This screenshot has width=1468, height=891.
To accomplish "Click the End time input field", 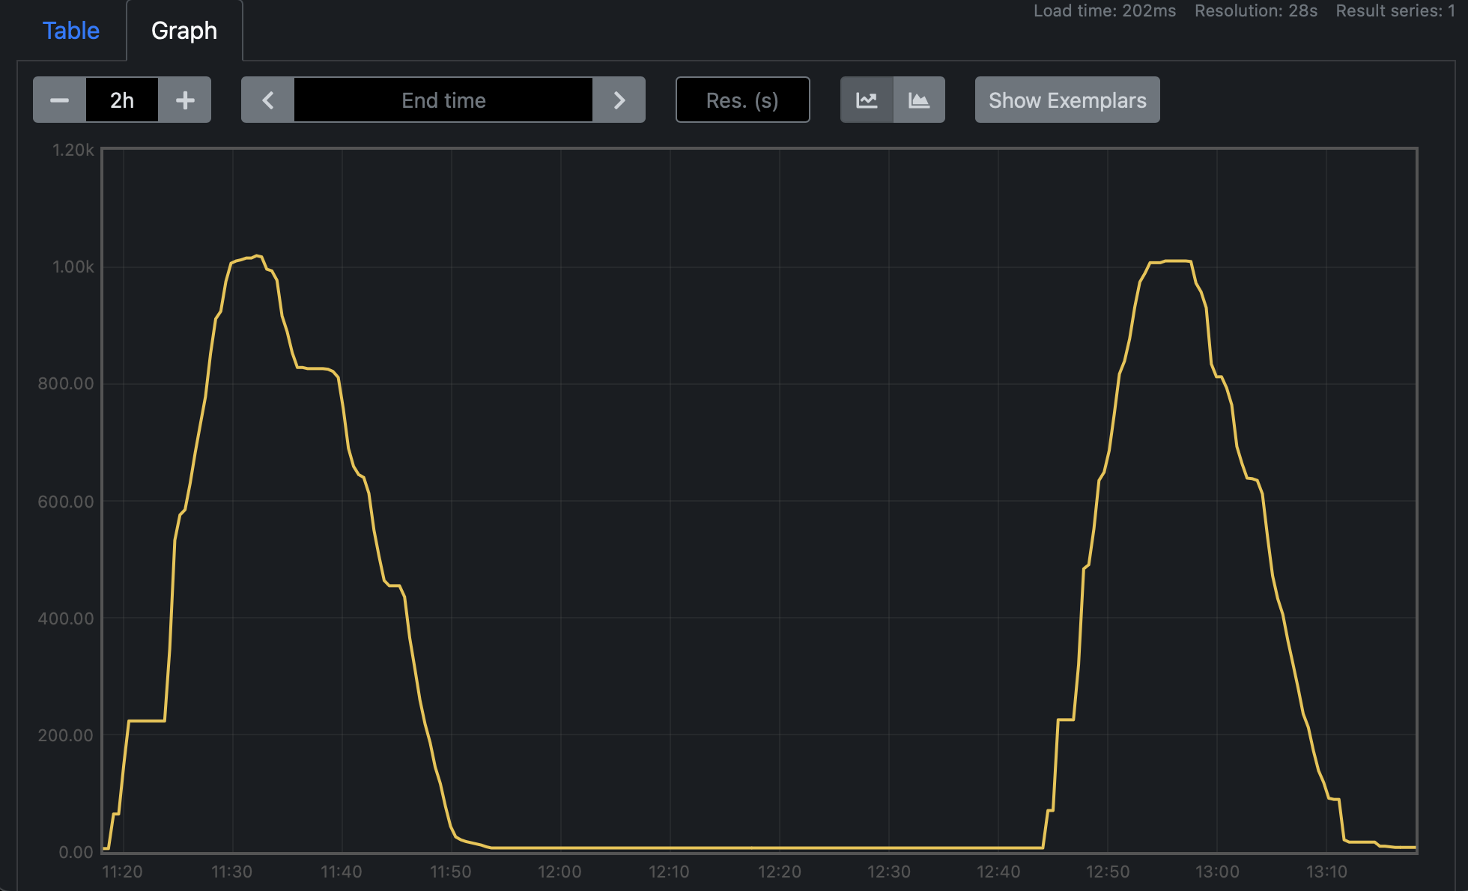I will [x=443, y=100].
